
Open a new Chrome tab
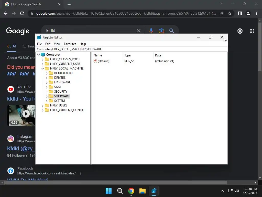tap(69, 4)
